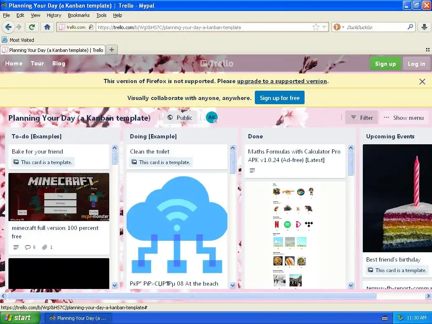
Task: Open the History menu
Action: 54,15
